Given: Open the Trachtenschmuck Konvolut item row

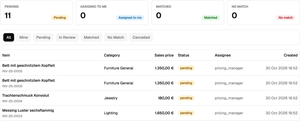Looking at the screenshot, I should coord(150,98).
